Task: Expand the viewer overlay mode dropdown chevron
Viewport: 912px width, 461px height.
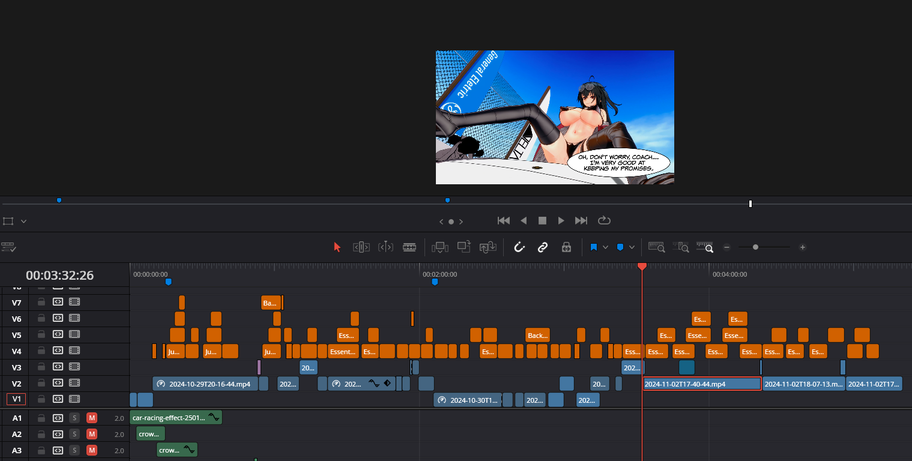Action: point(23,221)
